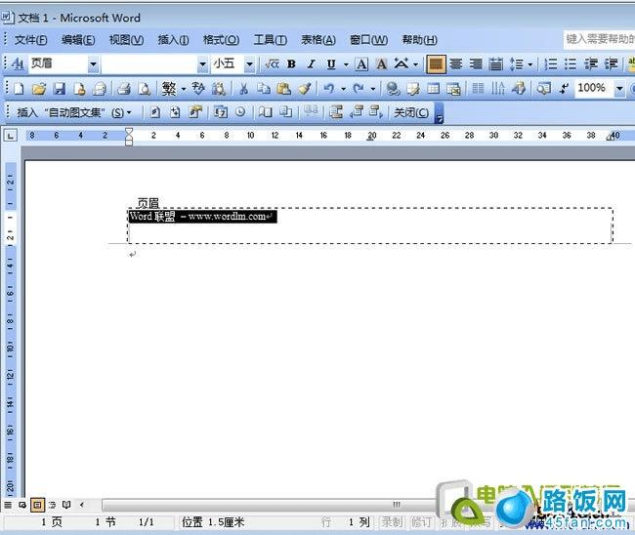
Task: Click 关闭(C) on header toolbar
Action: pyautogui.click(x=411, y=112)
